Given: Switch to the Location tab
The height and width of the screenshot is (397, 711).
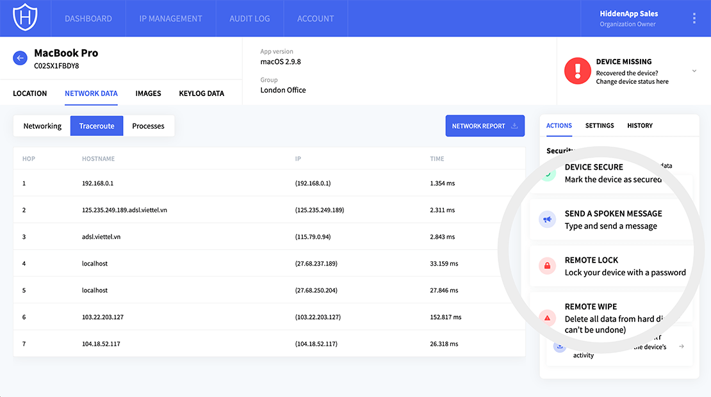Looking at the screenshot, I should (x=30, y=93).
